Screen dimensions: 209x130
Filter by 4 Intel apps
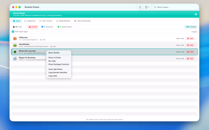[x=33, y=27]
